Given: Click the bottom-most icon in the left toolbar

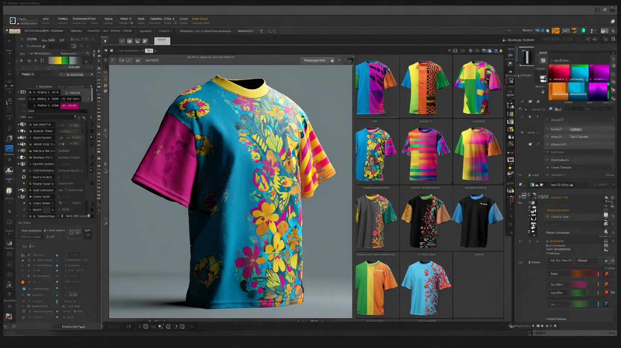Looking at the screenshot, I should click(x=9, y=316).
